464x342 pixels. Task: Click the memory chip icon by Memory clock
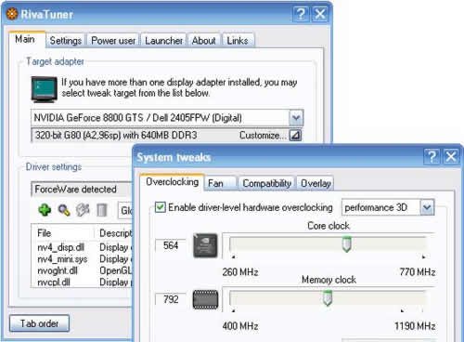click(205, 299)
